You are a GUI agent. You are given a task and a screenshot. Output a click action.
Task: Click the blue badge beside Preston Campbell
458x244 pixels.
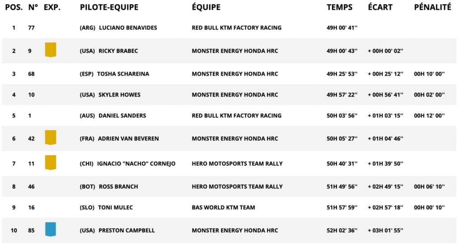pyautogui.click(x=51, y=229)
